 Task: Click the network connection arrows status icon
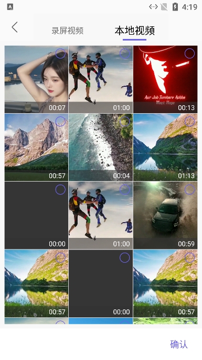point(153,7)
